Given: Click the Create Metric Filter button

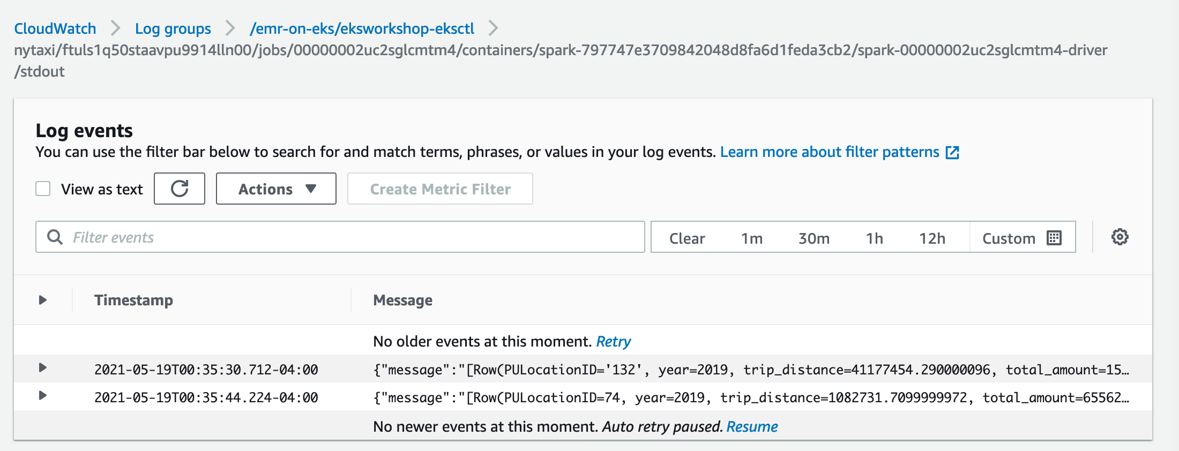Looking at the screenshot, I should coord(440,189).
